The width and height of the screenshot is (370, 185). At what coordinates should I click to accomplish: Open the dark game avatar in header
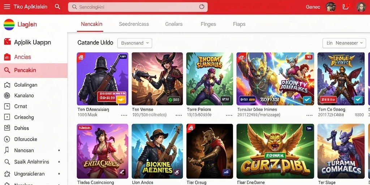pos(331,7)
